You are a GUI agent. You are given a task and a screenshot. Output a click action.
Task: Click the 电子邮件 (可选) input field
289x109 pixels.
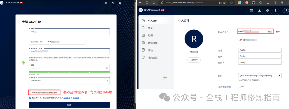click(x=69, y=52)
